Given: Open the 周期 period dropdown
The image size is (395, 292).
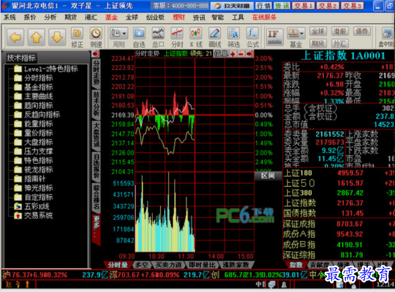Looking at the screenshot, I should pyautogui.click(x=119, y=37).
